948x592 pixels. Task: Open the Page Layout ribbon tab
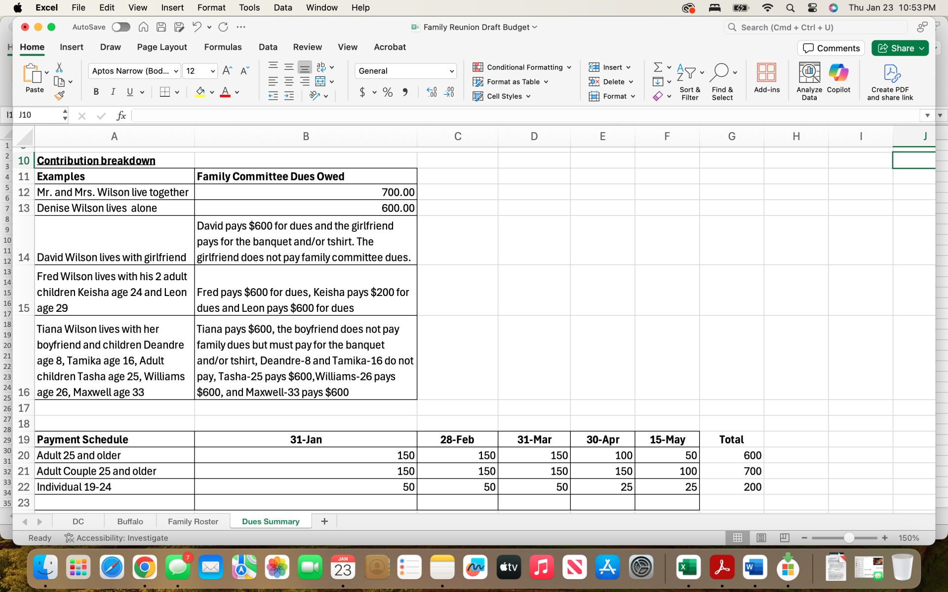click(x=162, y=47)
